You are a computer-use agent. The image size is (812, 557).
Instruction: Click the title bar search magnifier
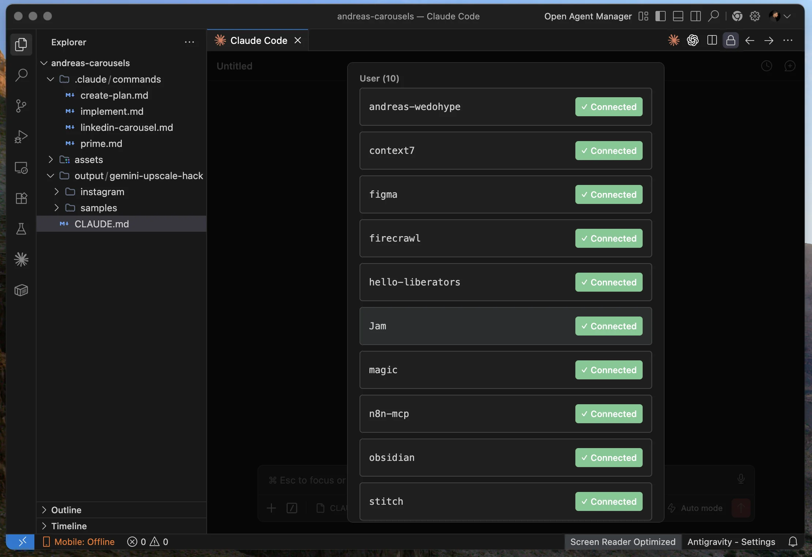coord(713,16)
